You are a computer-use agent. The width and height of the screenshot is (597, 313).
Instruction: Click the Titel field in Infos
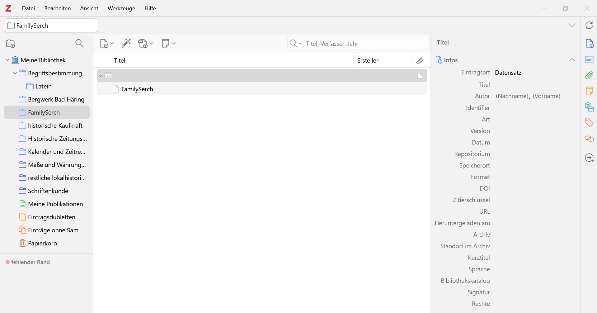click(x=535, y=85)
